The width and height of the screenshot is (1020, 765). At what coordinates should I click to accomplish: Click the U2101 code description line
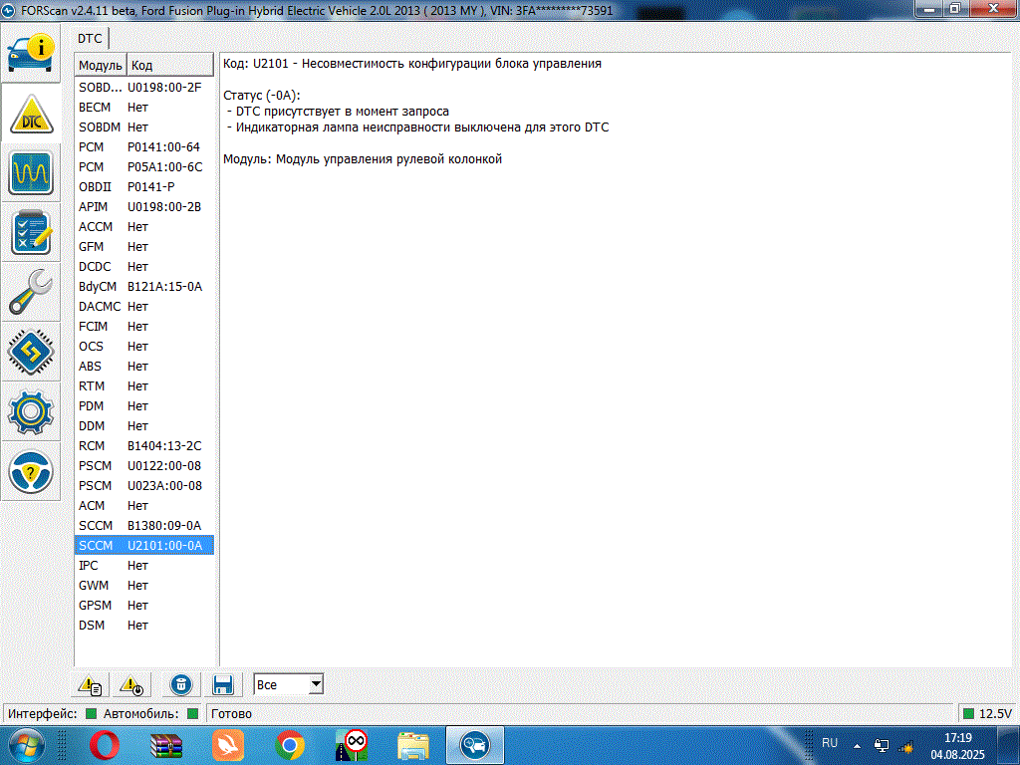pyautogui.click(x=412, y=64)
